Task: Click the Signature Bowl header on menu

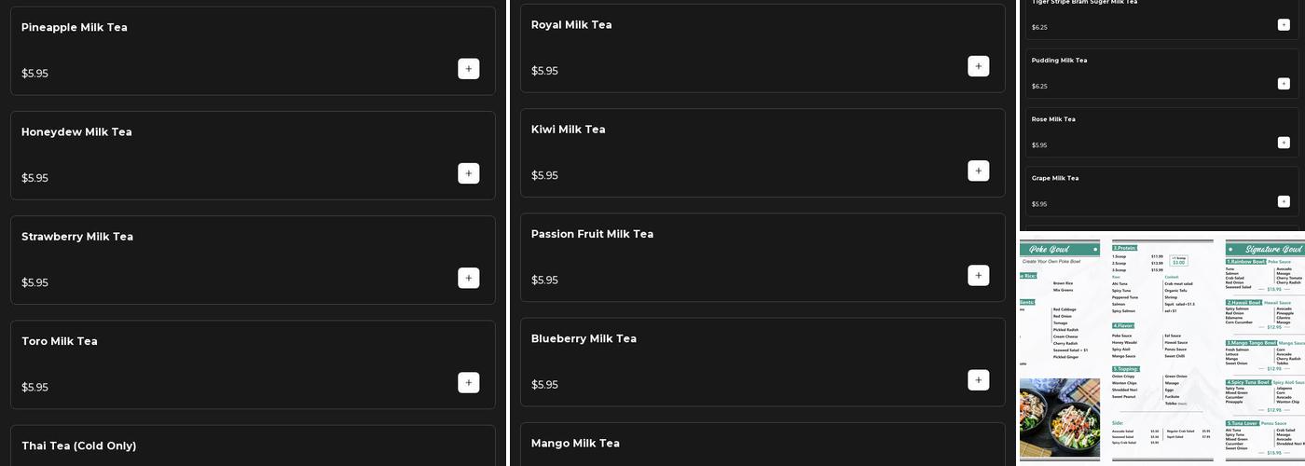Action: click(x=1265, y=249)
